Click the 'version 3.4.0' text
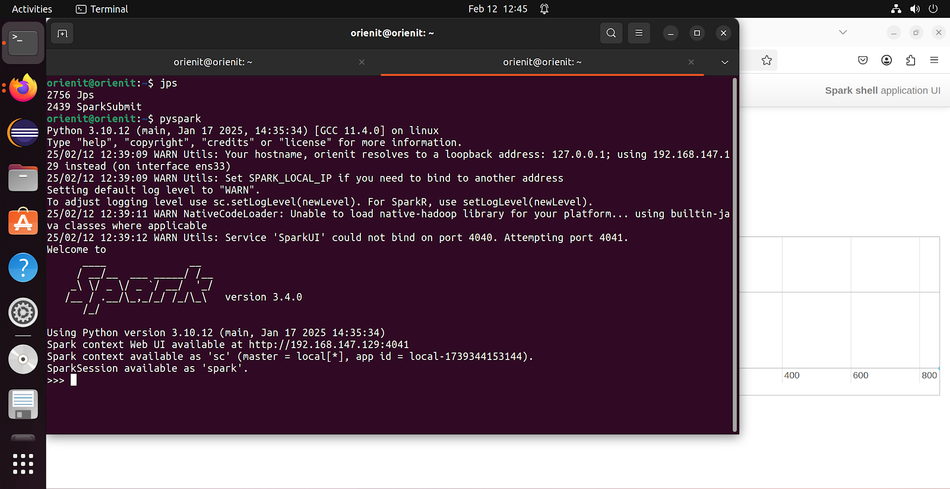 (x=264, y=297)
